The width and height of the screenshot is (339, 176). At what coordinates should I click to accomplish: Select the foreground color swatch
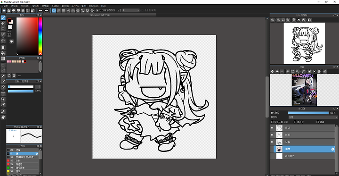click(x=9, y=20)
